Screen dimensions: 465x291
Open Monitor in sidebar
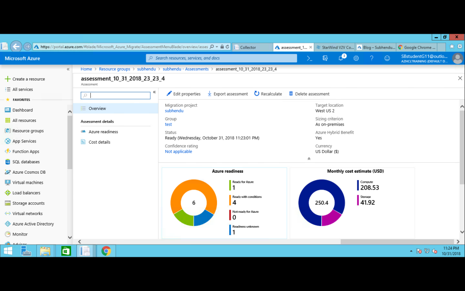(x=16, y=234)
